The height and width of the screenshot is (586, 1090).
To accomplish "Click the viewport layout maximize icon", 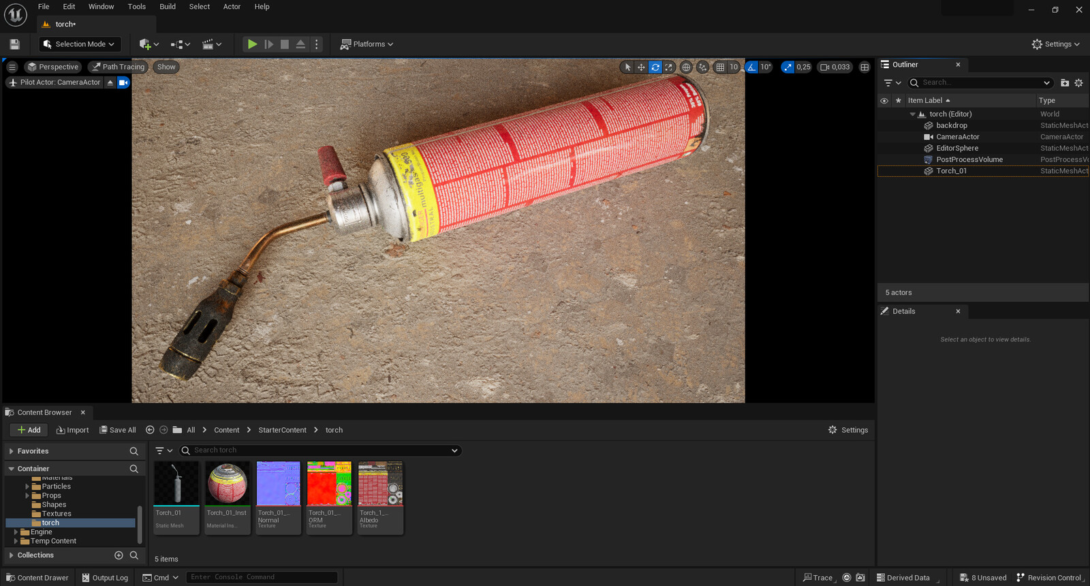I will [865, 67].
